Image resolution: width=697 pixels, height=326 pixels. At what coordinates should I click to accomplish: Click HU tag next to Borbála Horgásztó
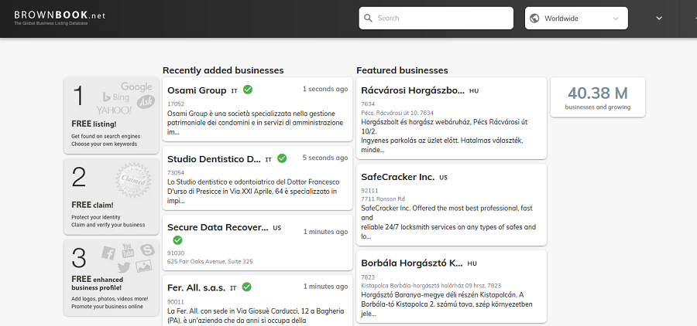[472, 263]
